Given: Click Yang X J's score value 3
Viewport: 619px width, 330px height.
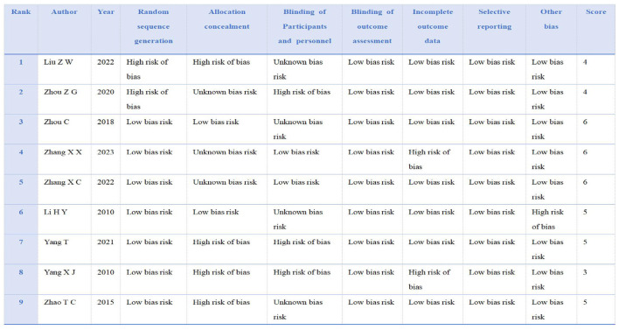Looking at the screenshot, I should [585, 272].
